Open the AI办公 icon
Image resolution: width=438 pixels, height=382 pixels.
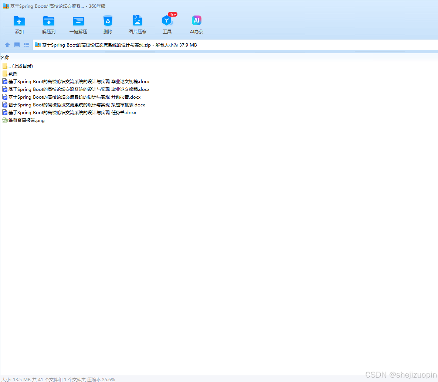[197, 20]
